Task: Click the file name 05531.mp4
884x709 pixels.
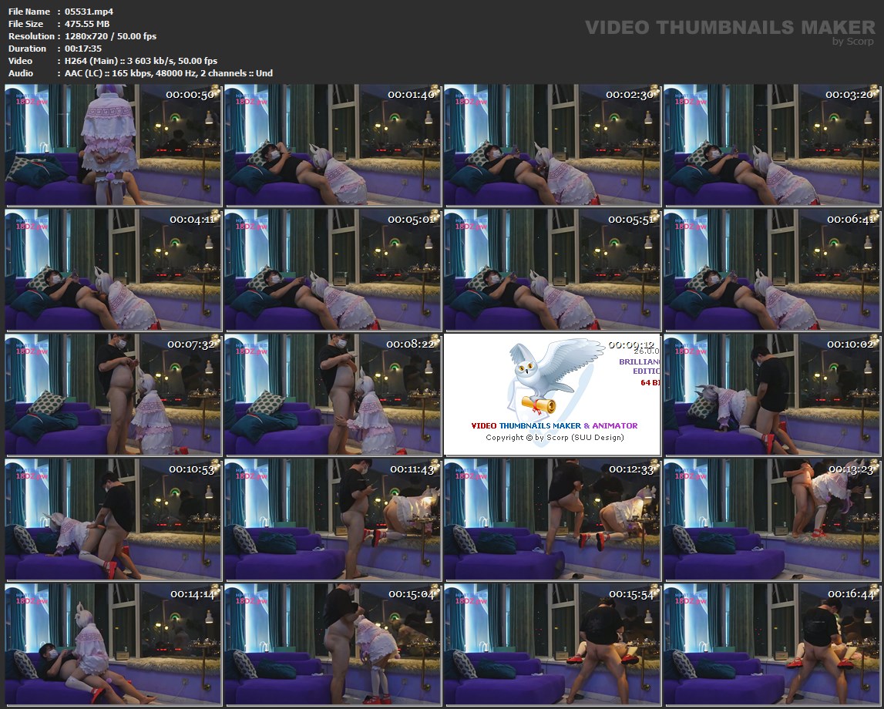Action: (89, 12)
